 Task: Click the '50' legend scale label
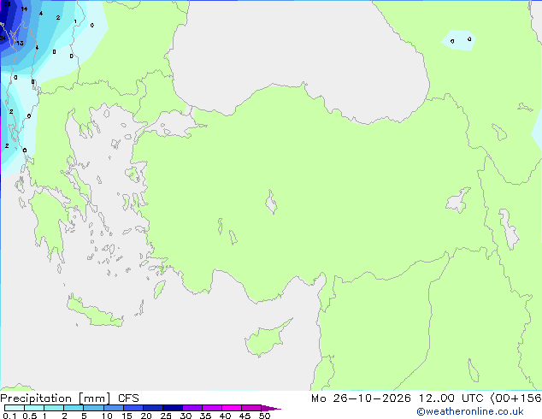(x=264, y=416)
